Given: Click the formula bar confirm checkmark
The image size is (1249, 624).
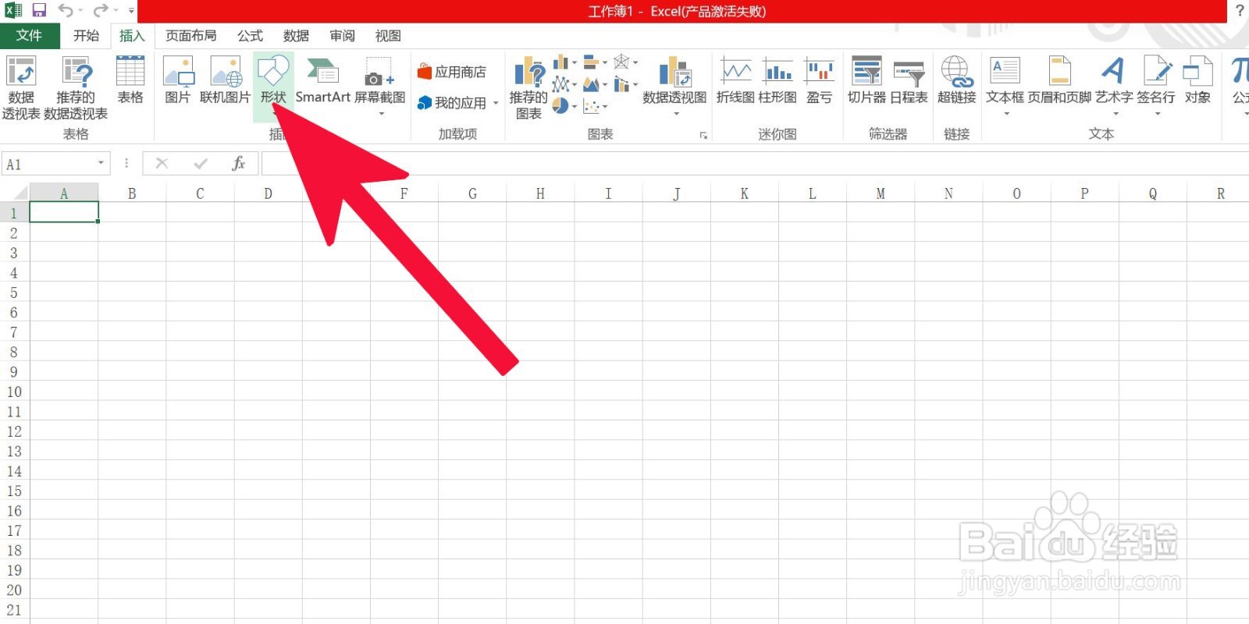Looking at the screenshot, I should (x=201, y=163).
